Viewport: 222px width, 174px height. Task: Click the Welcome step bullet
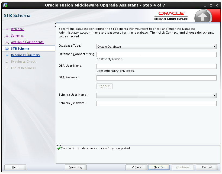(x=7, y=29)
